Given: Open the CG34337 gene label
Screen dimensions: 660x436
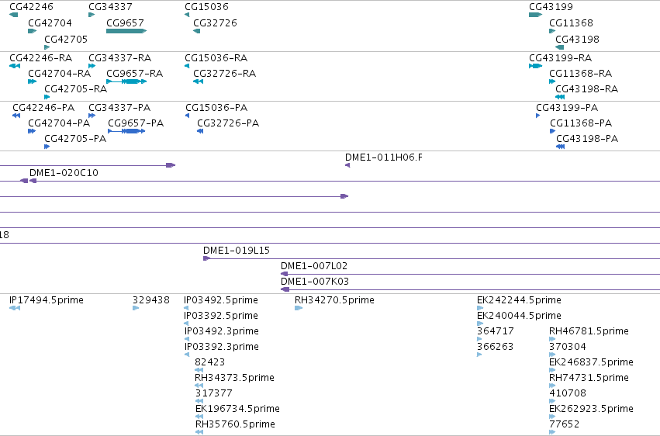Looking at the screenshot, I should [110, 7].
